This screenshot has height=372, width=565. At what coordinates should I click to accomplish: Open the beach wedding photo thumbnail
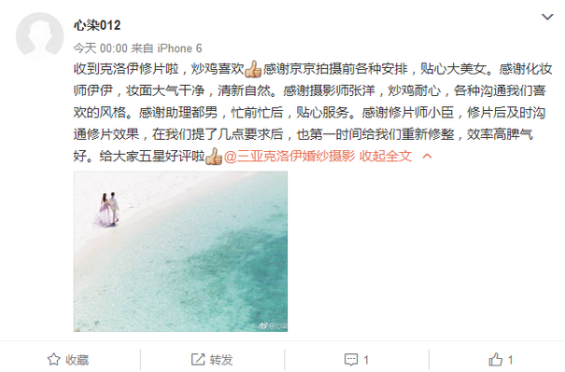[180, 252]
